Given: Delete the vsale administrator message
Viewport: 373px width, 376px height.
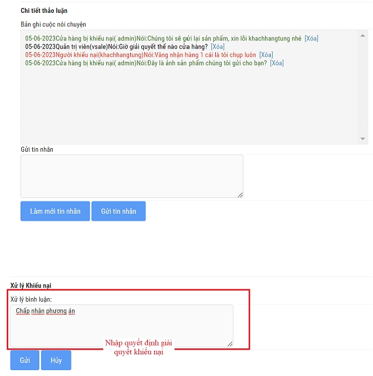Looking at the screenshot, I should coord(218,47).
